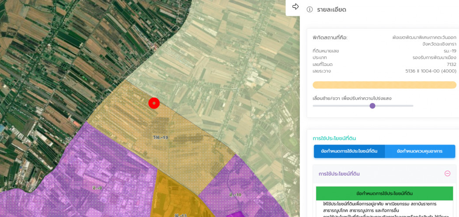Click the ม.-13 orange zone label

[180, 215]
